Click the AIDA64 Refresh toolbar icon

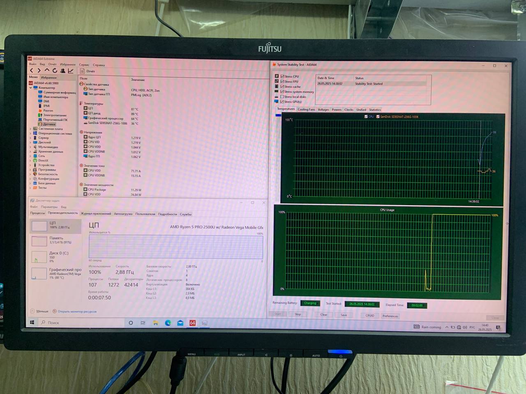pos(55,71)
